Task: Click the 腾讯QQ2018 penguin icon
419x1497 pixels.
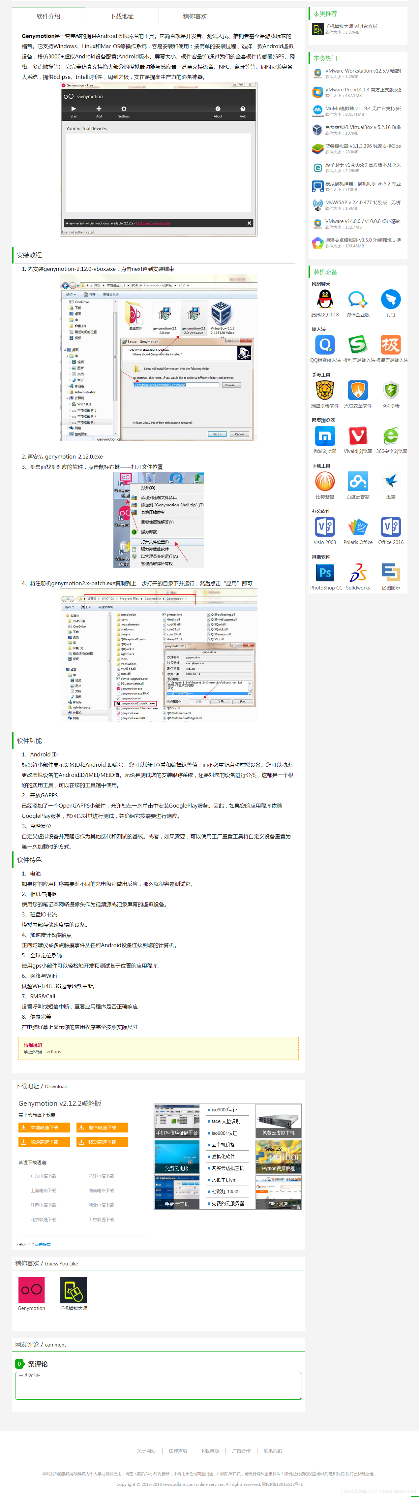Action: [x=325, y=299]
